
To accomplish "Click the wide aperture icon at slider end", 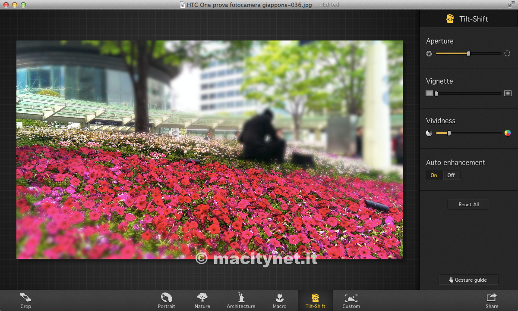I will point(508,53).
